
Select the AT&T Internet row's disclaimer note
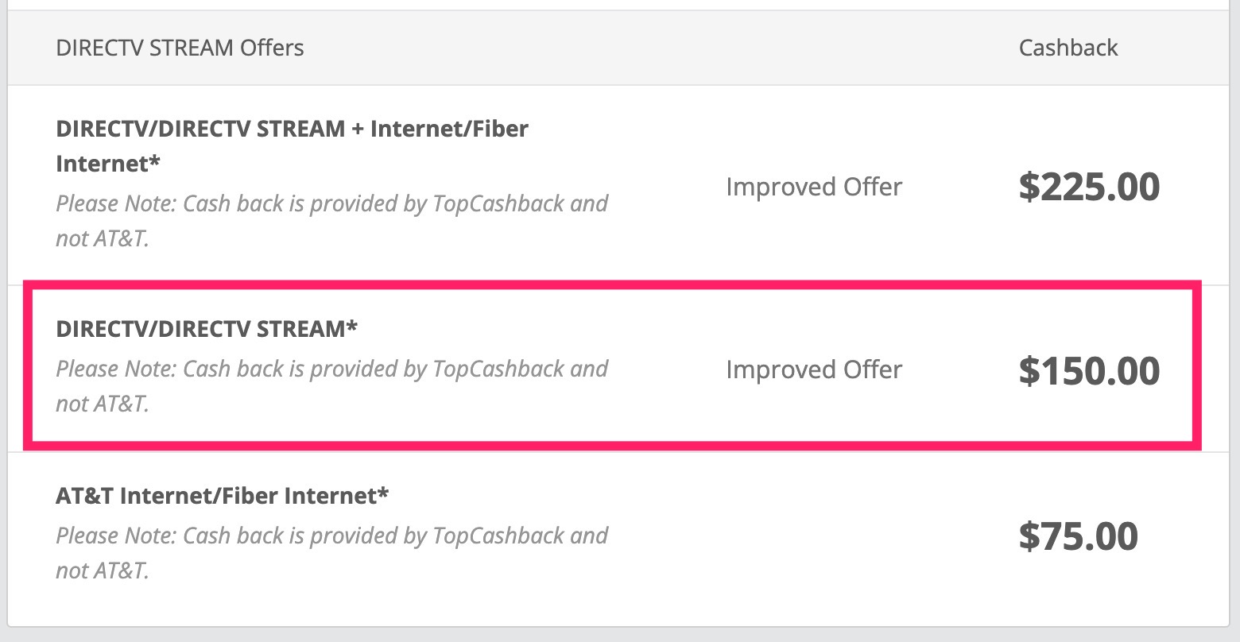[x=331, y=552]
